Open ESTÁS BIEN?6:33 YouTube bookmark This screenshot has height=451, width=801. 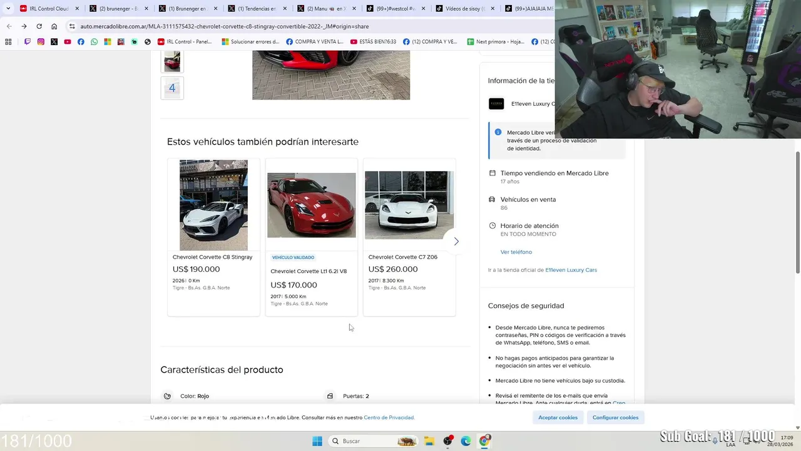point(373,42)
